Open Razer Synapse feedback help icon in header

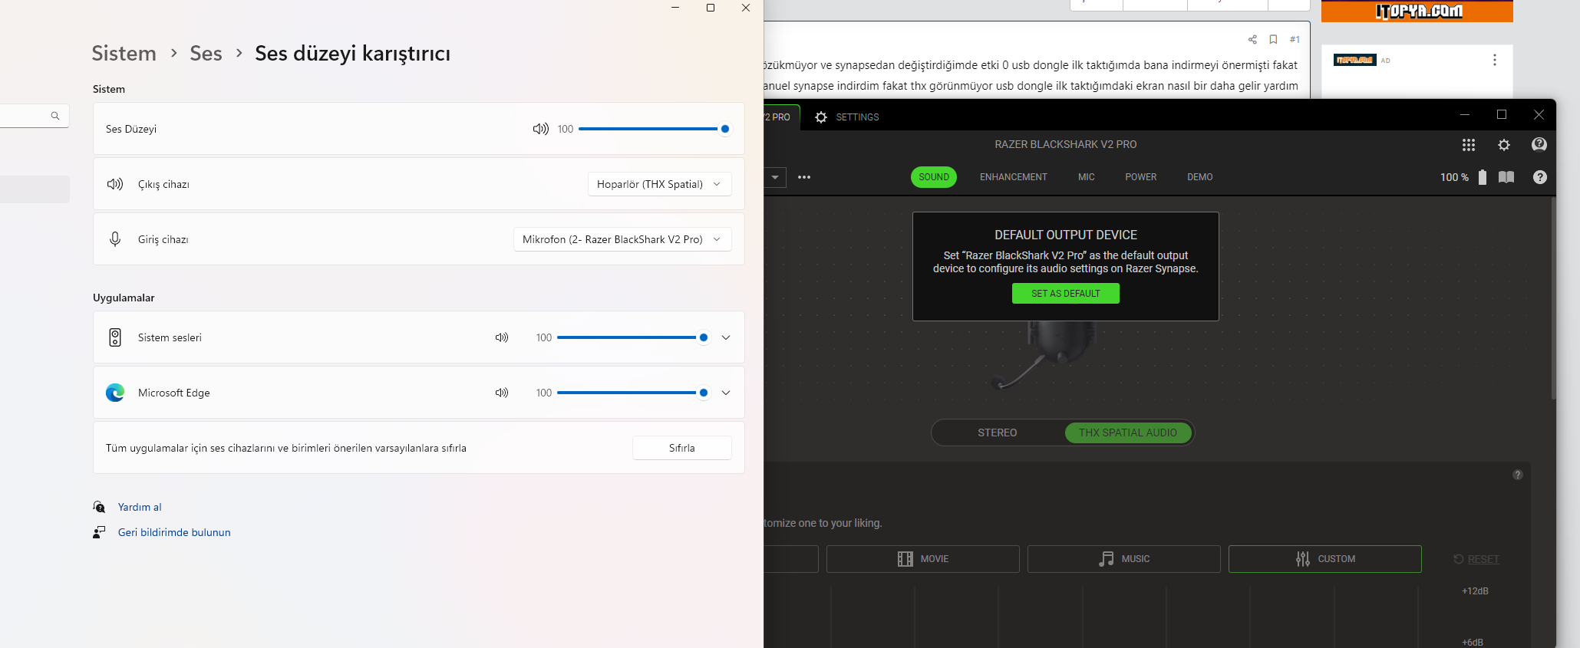pyautogui.click(x=1539, y=144)
